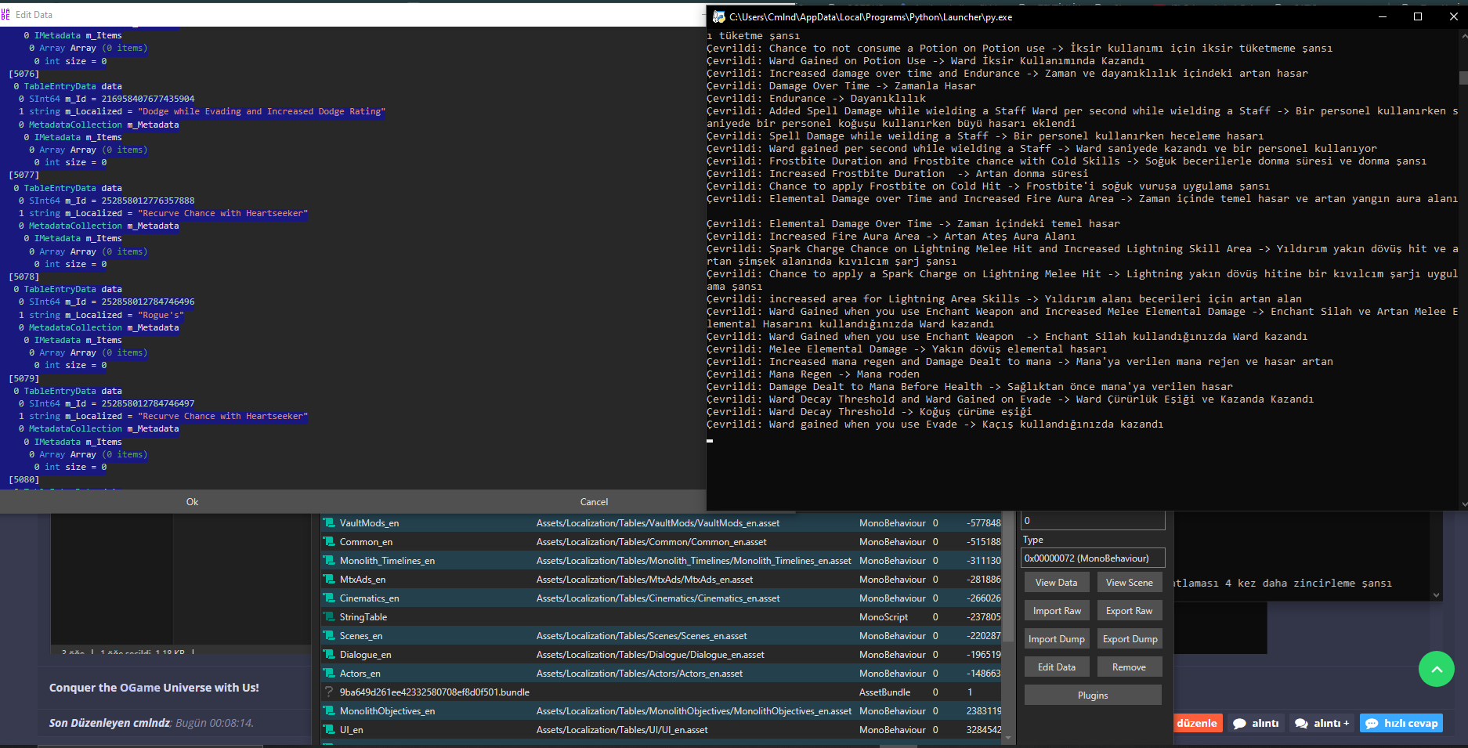This screenshot has height=748, width=1468.
Task: Click the green scroll-to-top arrow button
Action: click(x=1436, y=669)
